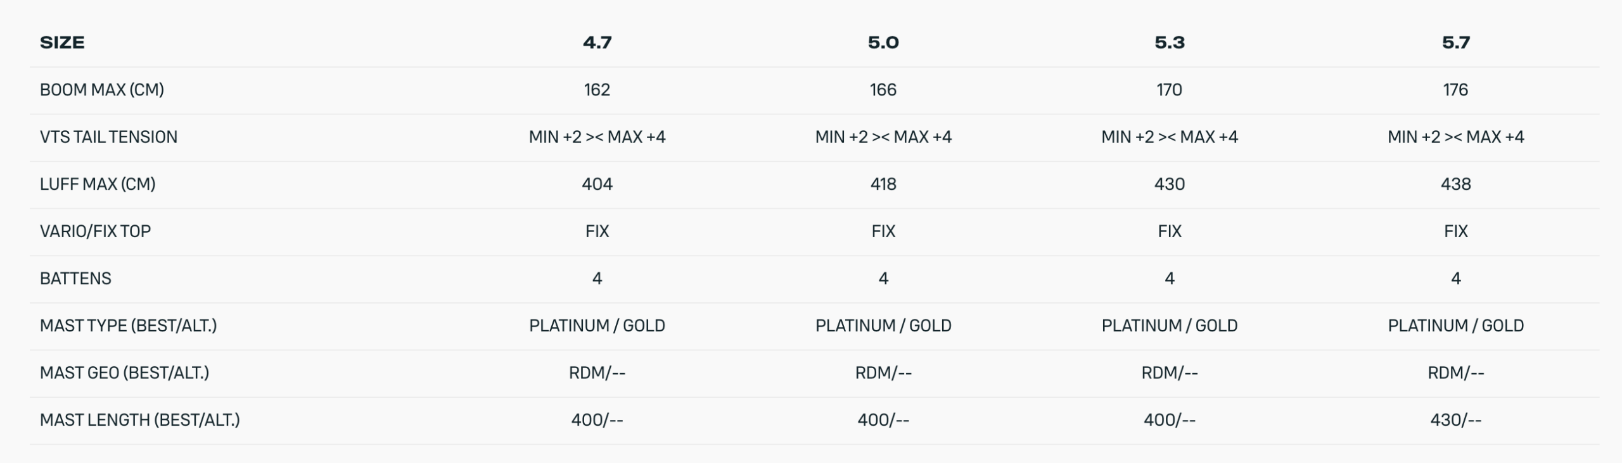The width and height of the screenshot is (1622, 463).
Task: Select luff max value 404
Action: [x=597, y=184]
